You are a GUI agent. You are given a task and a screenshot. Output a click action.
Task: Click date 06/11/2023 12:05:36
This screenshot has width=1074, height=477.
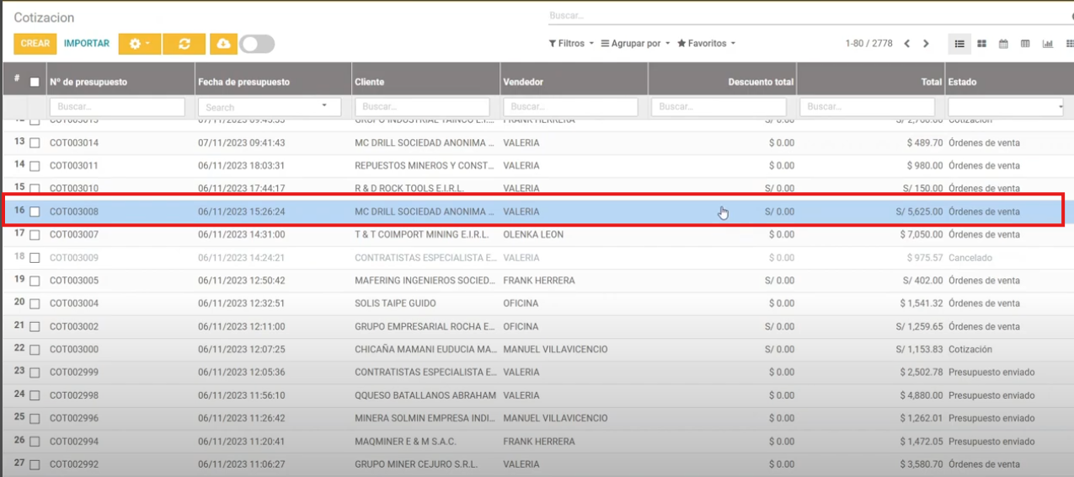click(x=242, y=372)
